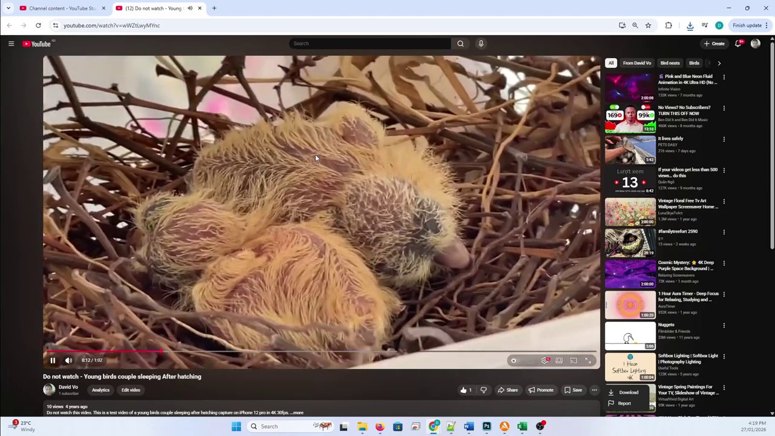Toggle the autoplay switch in the player
This screenshot has width=775, height=436.
point(514,360)
